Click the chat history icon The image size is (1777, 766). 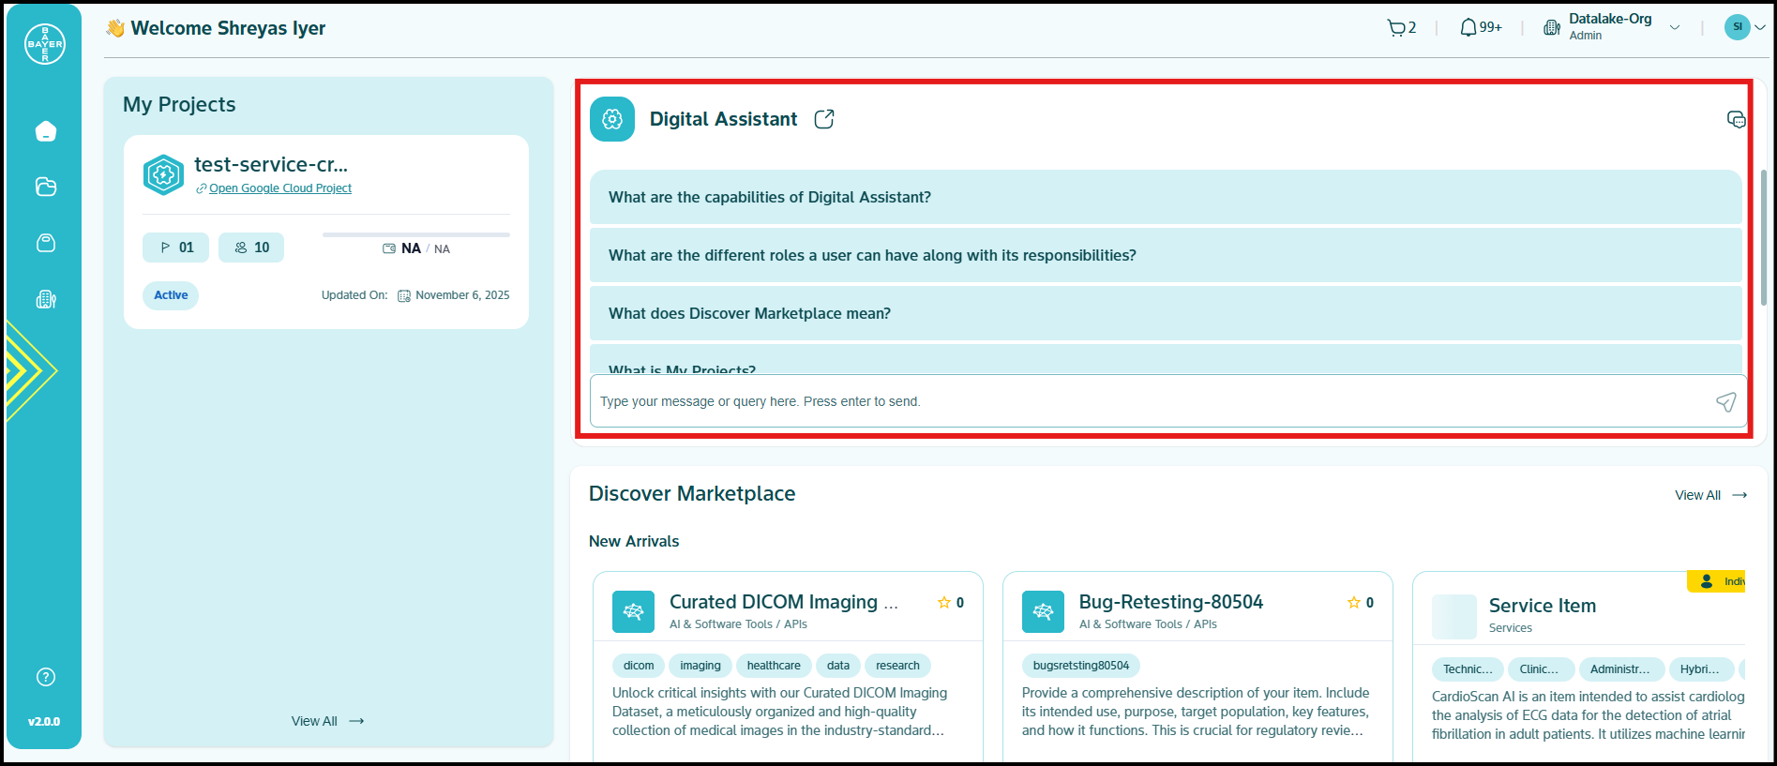pyautogui.click(x=1736, y=119)
